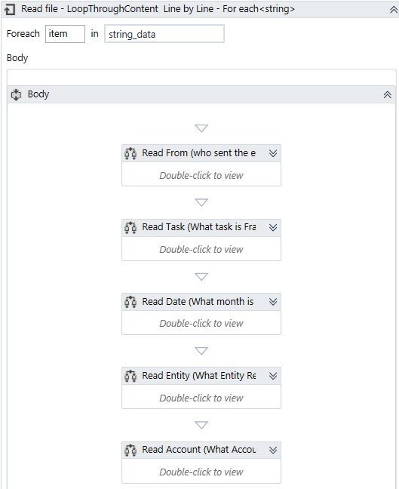This screenshot has height=489, width=399.
Task: Click the Read Date flowchart icon
Action: 130,302
